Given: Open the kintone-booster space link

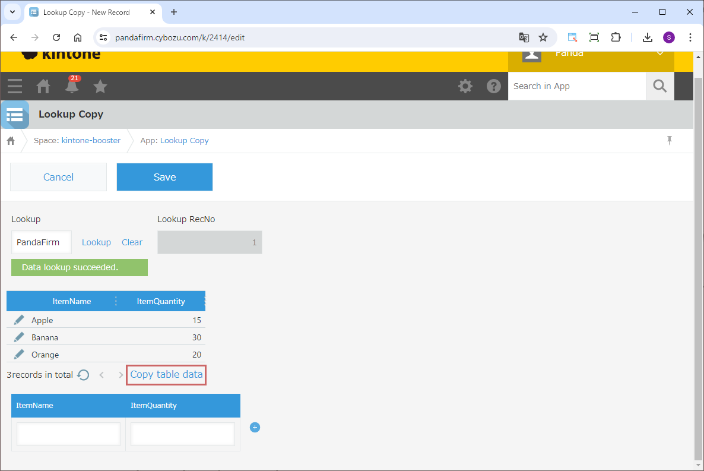Looking at the screenshot, I should tap(91, 141).
